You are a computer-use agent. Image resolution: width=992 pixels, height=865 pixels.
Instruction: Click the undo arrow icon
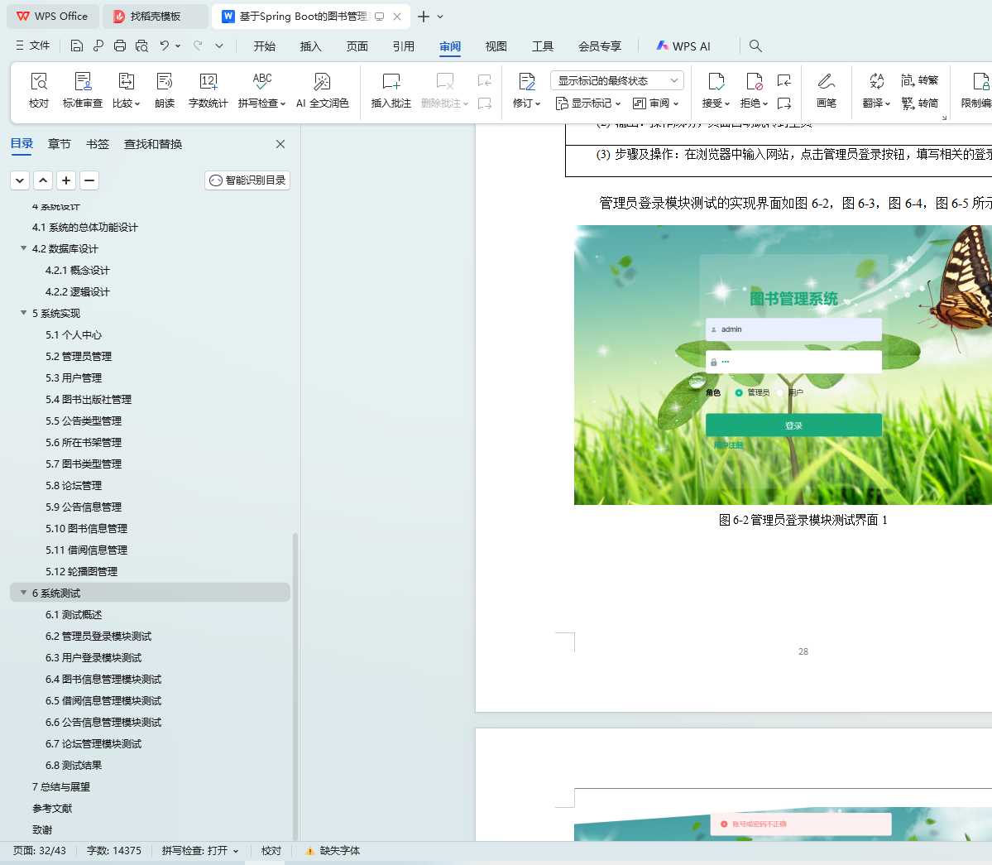pos(165,46)
